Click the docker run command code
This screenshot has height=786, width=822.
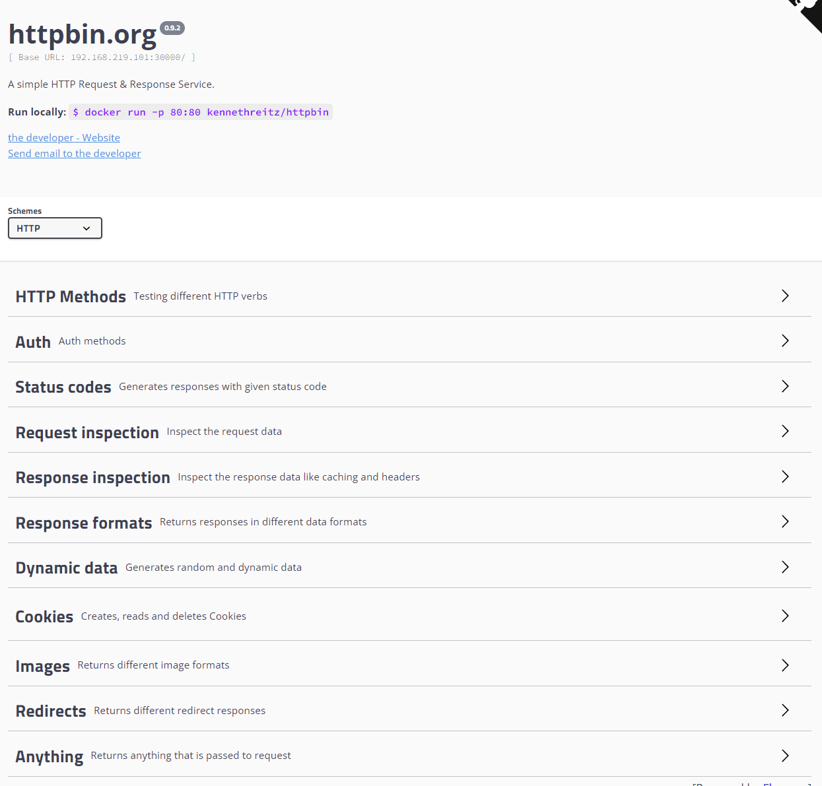(201, 112)
